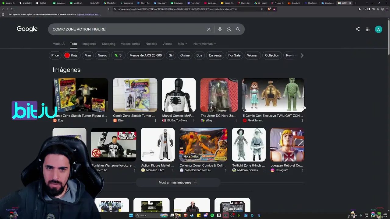Open options for the eBay Joker image result
The image size is (390, 219).
pos(236,120)
